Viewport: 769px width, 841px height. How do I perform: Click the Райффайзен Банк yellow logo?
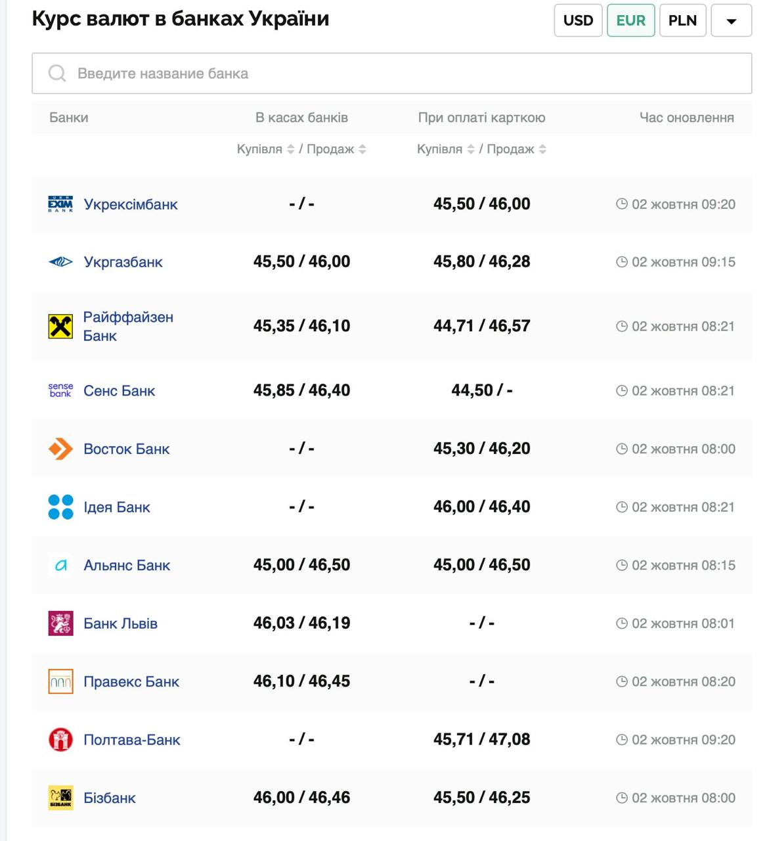pyautogui.click(x=60, y=327)
